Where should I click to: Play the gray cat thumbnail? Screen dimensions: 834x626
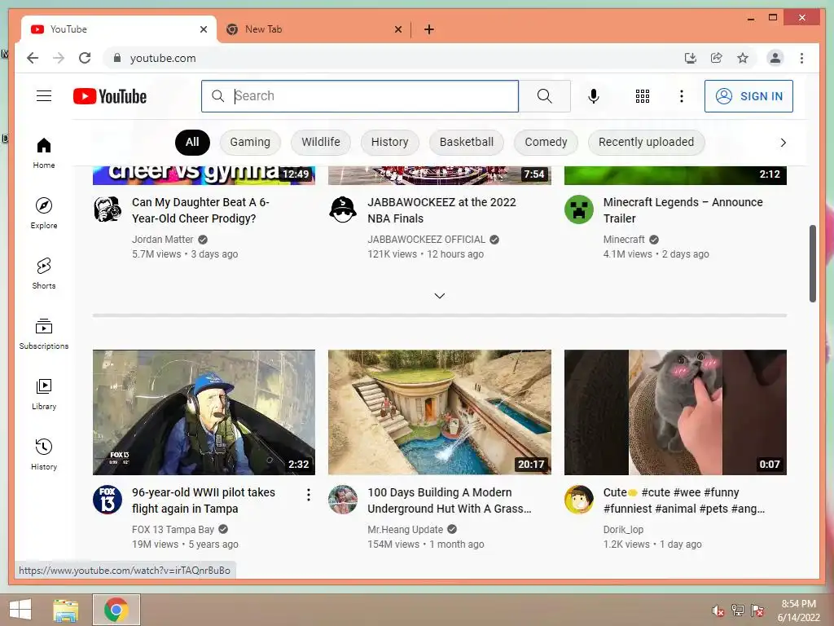(x=675, y=412)
